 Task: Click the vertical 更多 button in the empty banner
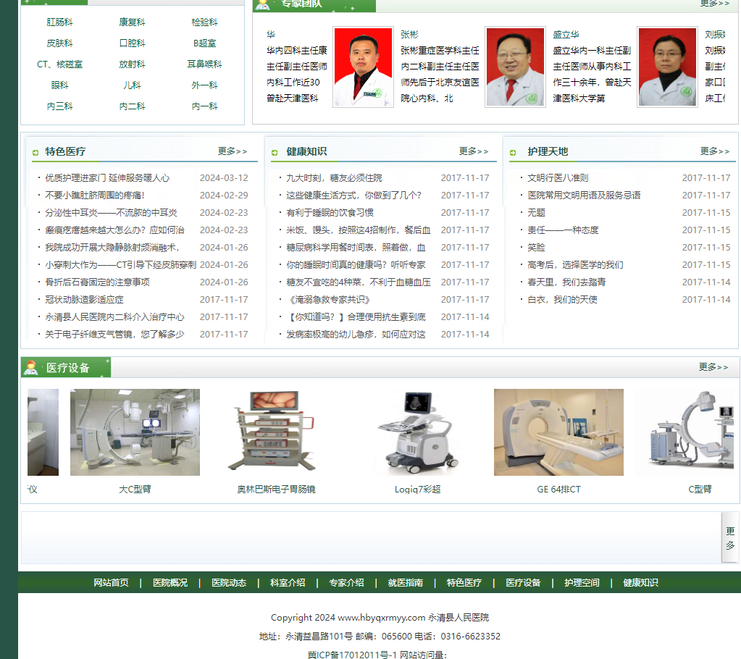pyautogui.click(x=730, y=538)
